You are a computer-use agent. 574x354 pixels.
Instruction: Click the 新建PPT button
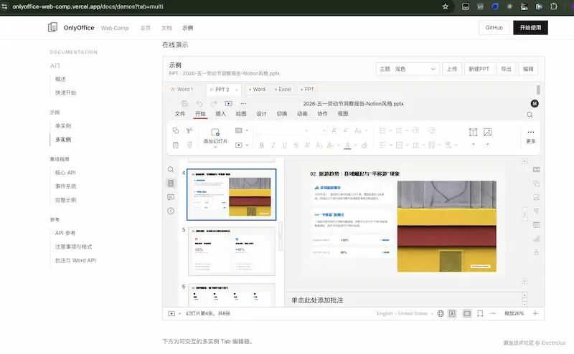[479, 69]
